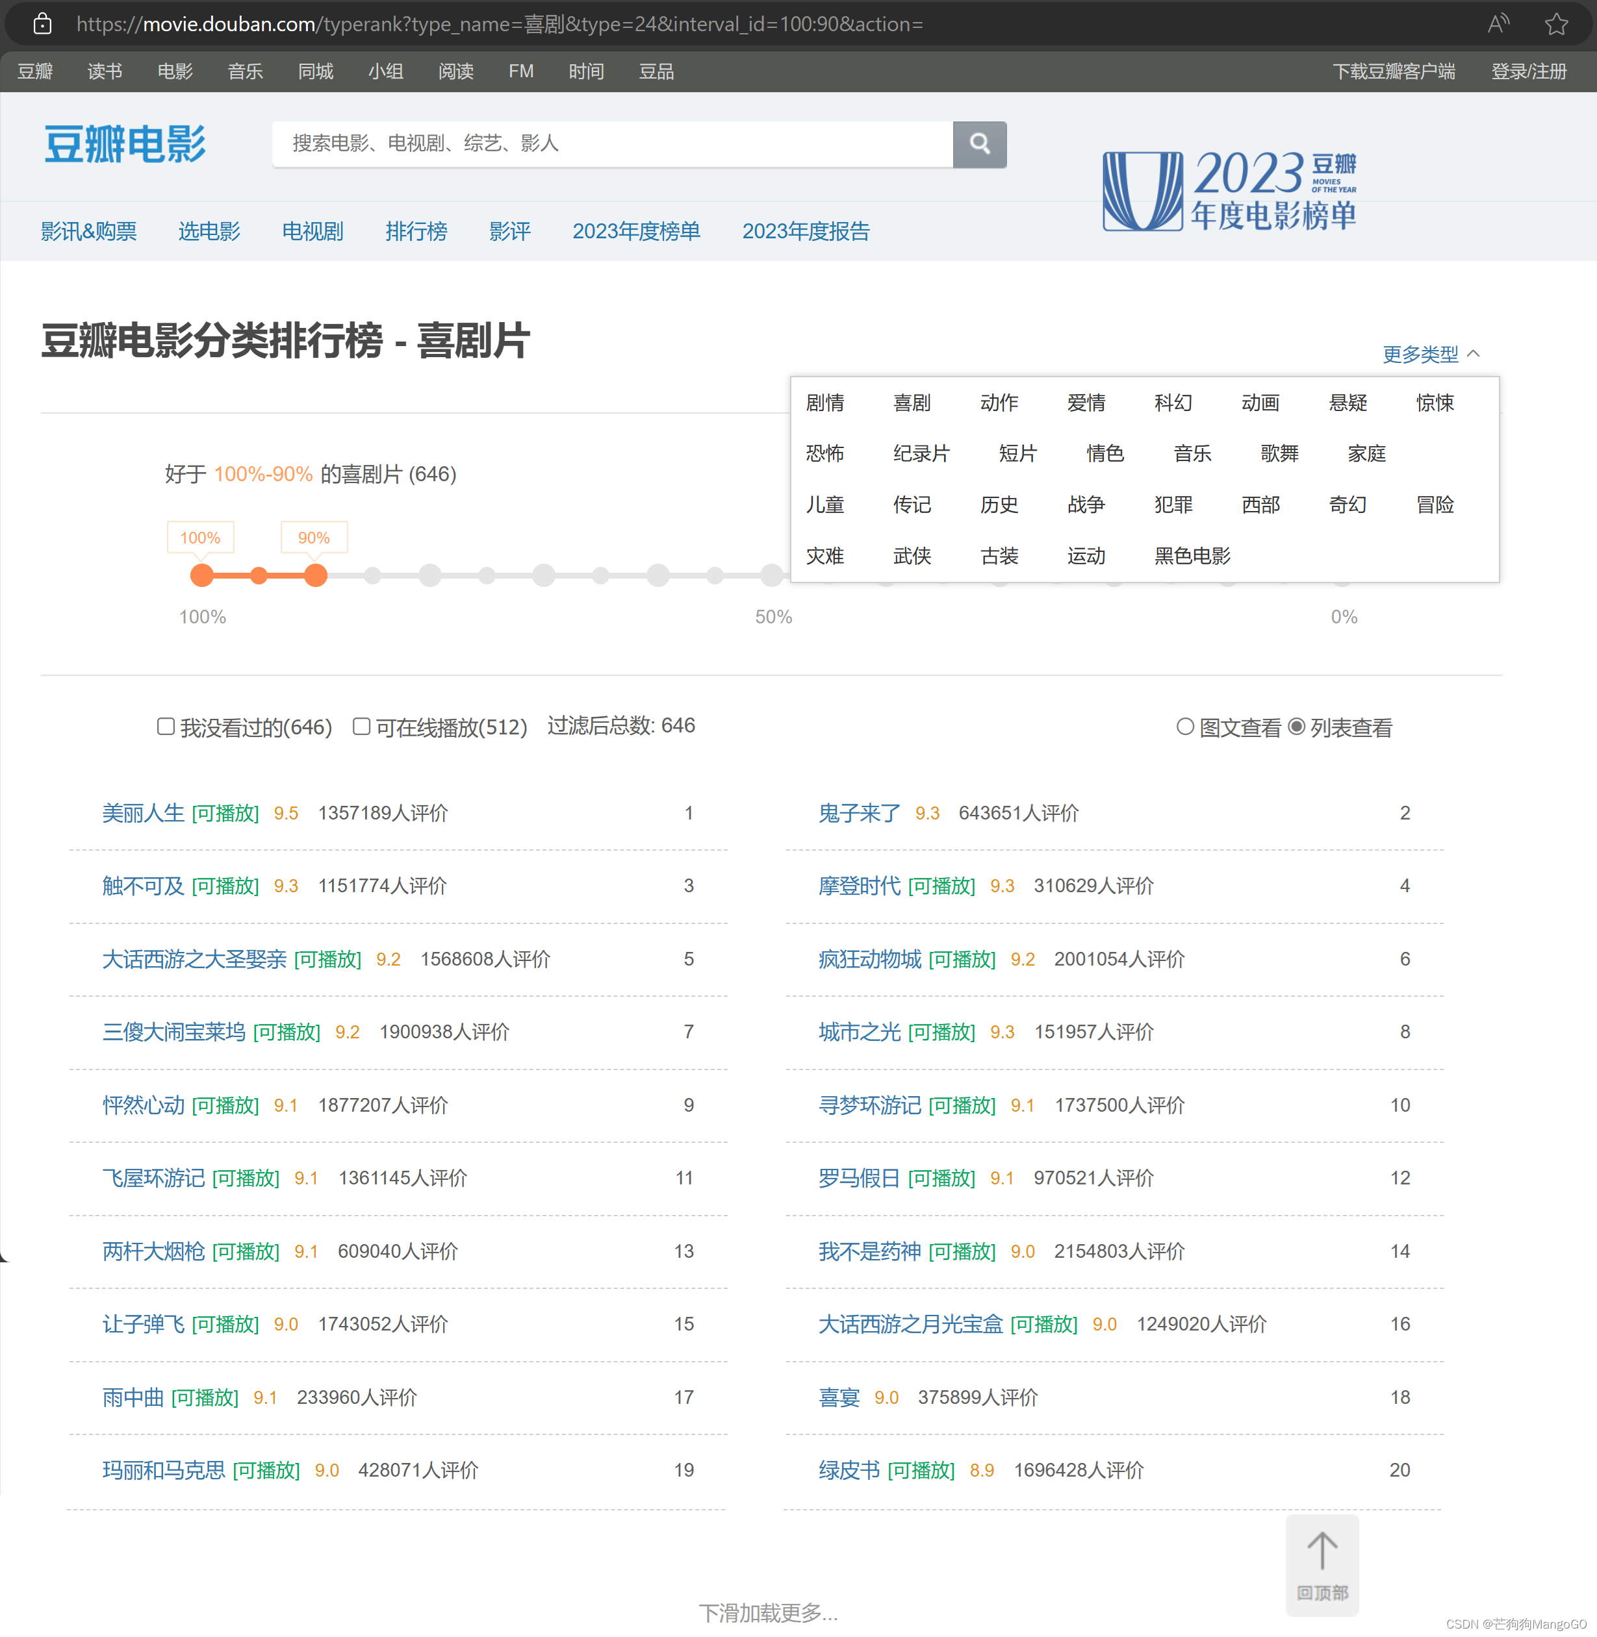This screenshot has width=1597, height=1637.
Task: Click the magnifier search button
Action: click(x=979, y=144)
